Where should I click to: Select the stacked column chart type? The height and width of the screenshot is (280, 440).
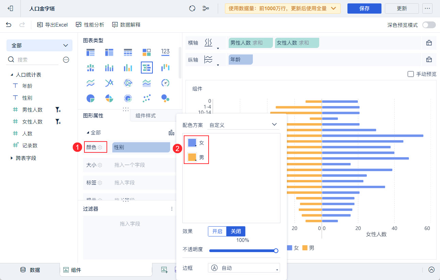(109, 68)
